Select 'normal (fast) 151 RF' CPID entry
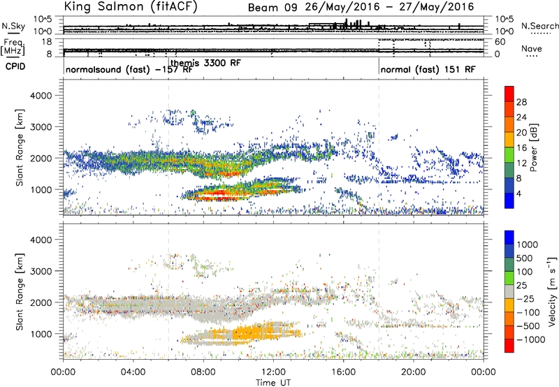Viewport: 559px width, 387px height. pyautogui.click(x=428, y=69)
